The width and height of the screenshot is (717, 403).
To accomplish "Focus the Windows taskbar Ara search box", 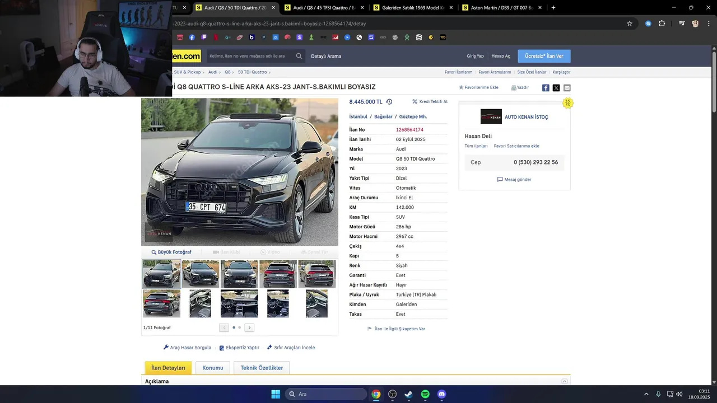I will click(x=326, y=394).
